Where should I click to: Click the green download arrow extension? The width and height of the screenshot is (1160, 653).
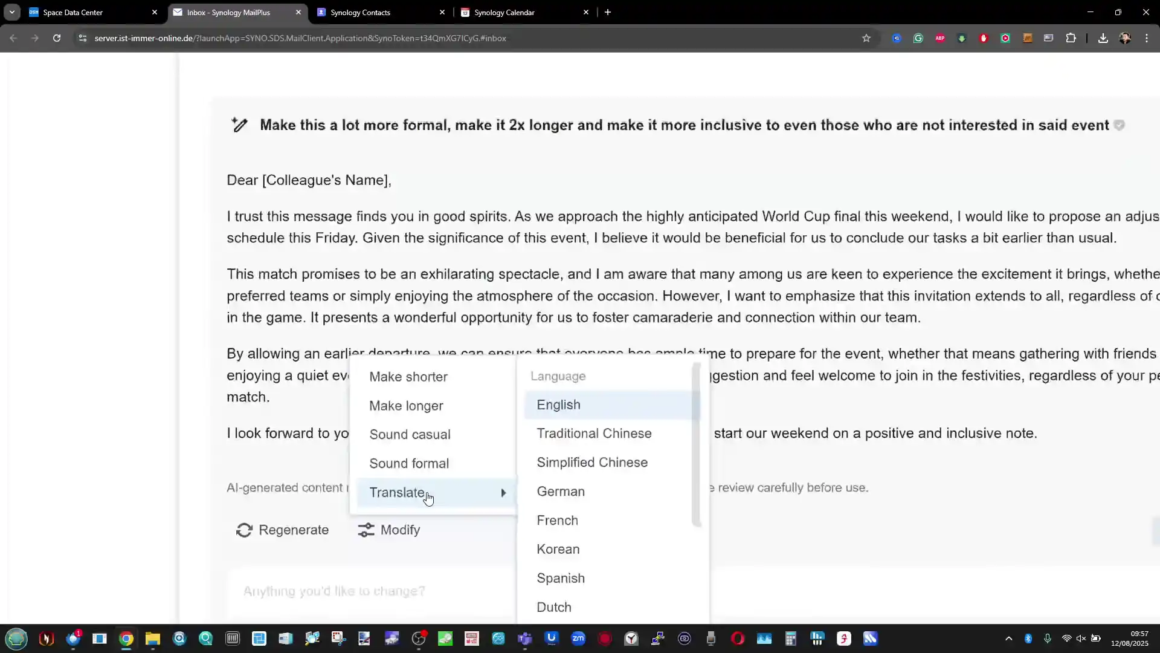point(962,38)
